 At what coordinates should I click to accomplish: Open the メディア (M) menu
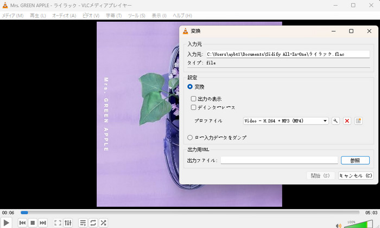pyautogui.click(x=13, y=16)
